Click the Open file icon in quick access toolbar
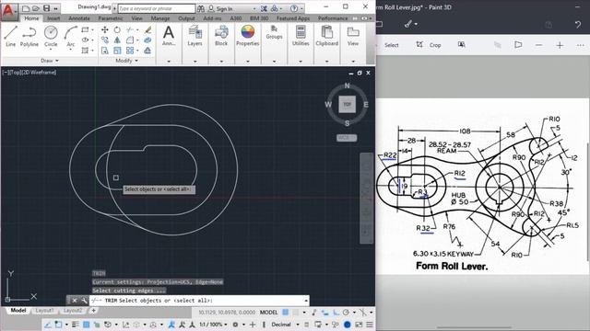Viewport: 590px width, 331px height. tap(36, 8)
